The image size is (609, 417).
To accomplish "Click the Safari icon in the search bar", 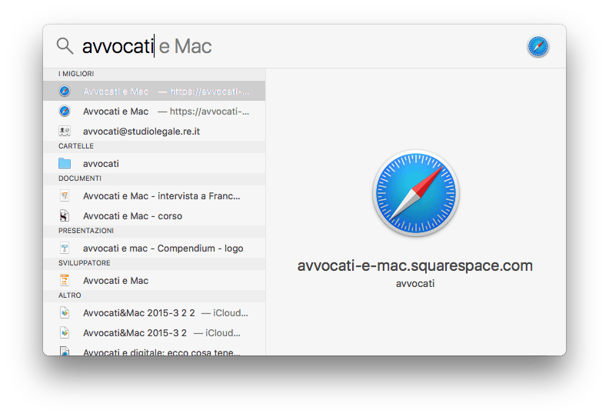I will (538, 47).
